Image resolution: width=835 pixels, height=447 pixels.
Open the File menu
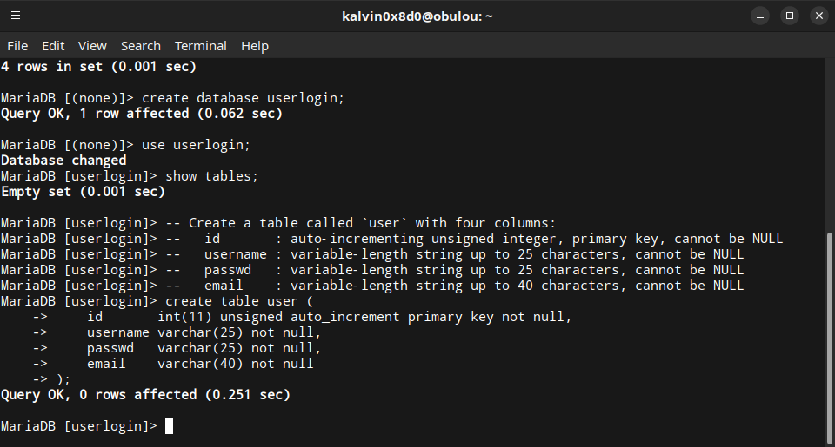pos(17,46)
